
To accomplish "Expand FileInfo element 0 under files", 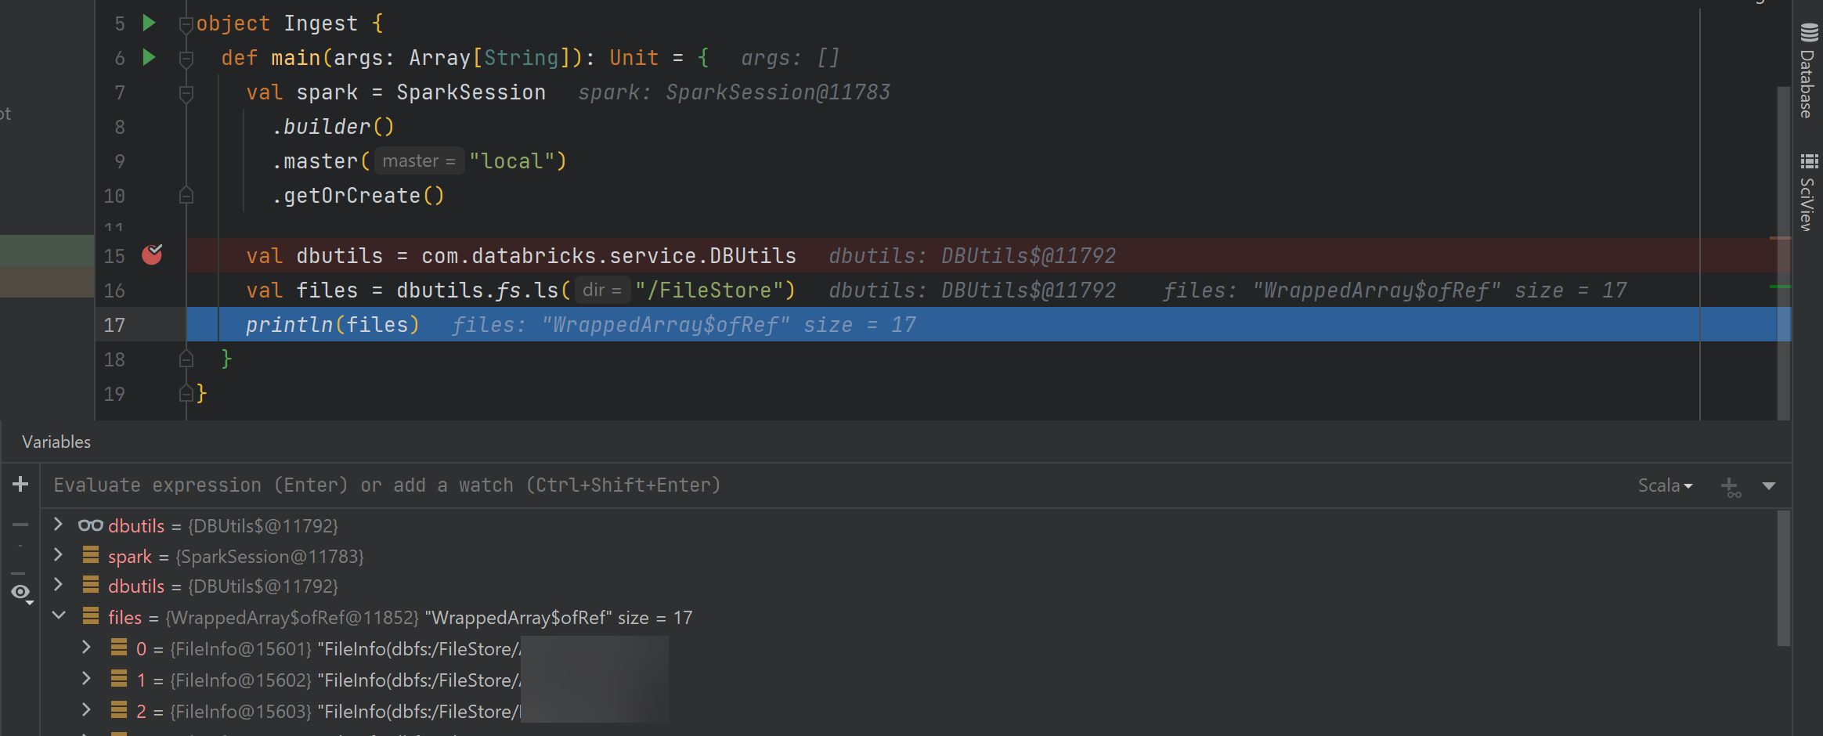I will (x=86, y=647).
